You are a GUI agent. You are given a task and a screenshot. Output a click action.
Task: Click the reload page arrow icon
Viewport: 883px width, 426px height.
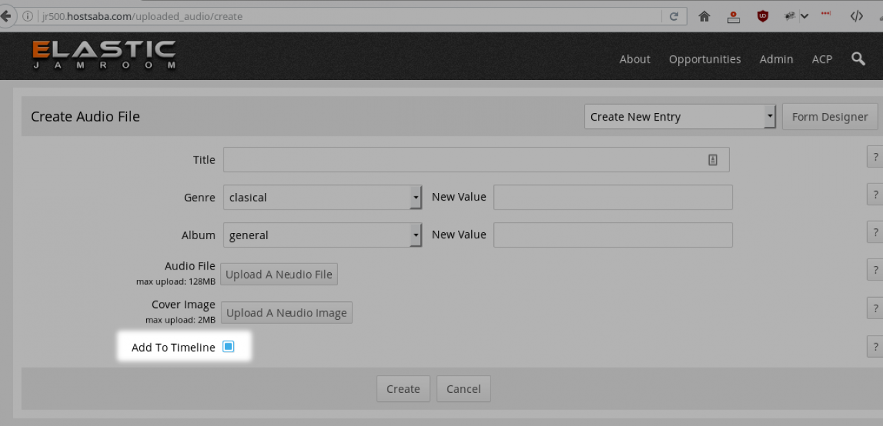pos(674,17)
